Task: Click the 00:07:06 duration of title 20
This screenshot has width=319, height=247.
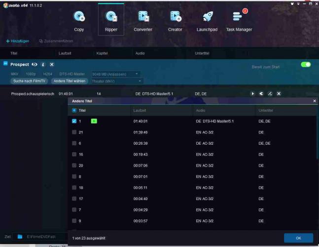Action: point(141,165)
